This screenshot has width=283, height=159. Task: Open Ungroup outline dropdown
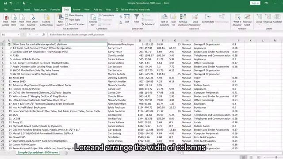(268, 20)
